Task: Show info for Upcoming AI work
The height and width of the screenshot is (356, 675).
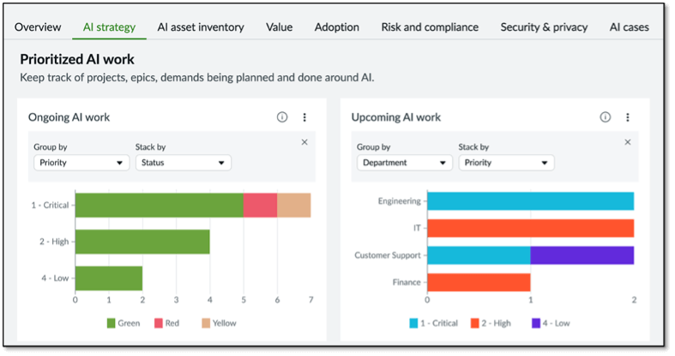Action: (x=606, y=117)
